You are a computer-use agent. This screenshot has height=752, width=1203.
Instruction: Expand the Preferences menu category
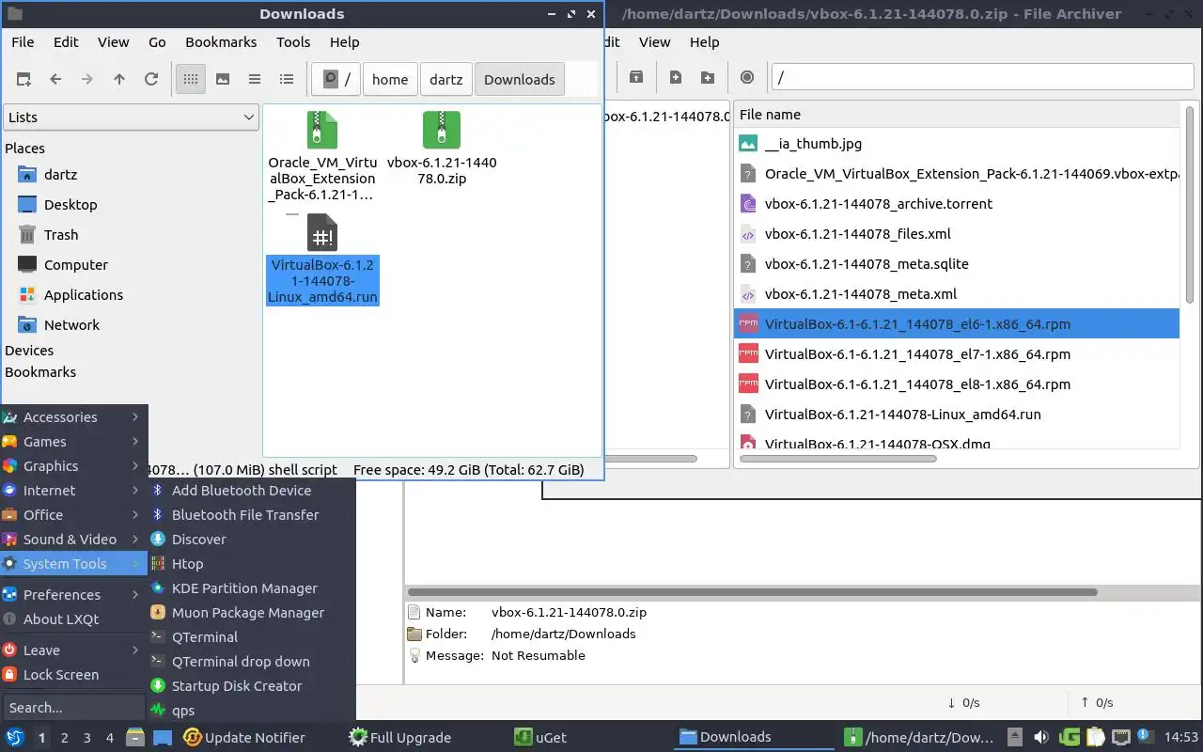(x=73, y=595)
